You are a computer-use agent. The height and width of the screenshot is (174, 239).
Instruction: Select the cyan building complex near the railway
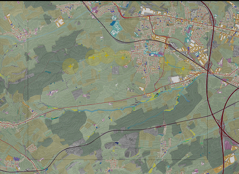(115, 27)
